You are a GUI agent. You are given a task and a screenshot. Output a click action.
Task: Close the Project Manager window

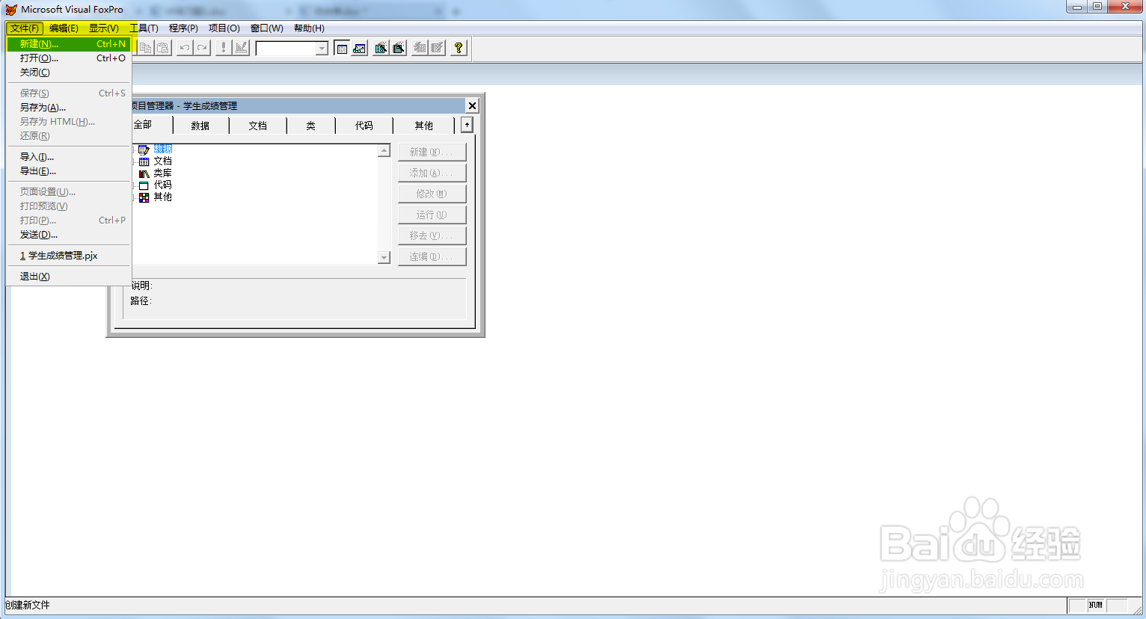(x=472, y=106)
